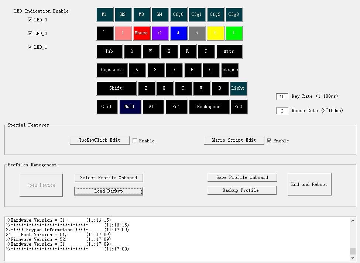Select the Shift key
The image size is (360, 263).
pos(116,89)
